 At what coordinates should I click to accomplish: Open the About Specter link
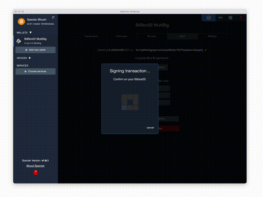click(35, 166)
